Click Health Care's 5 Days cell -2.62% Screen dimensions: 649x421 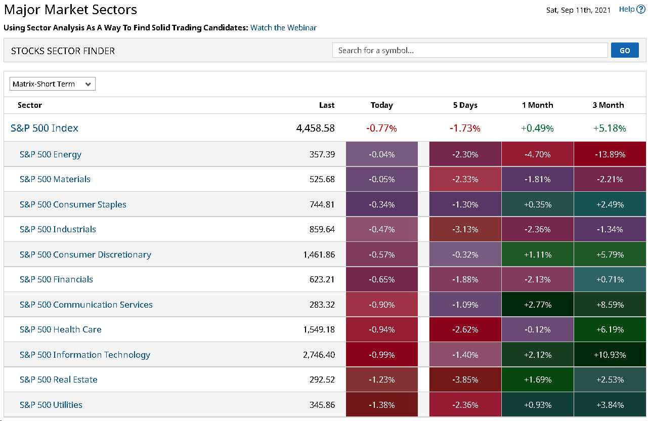(465, 329)
